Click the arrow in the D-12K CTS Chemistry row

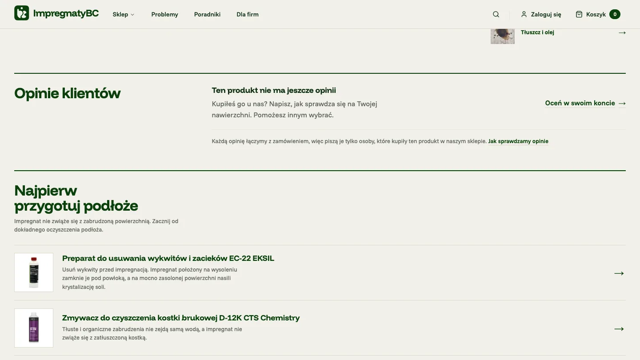tap(619, 329)
